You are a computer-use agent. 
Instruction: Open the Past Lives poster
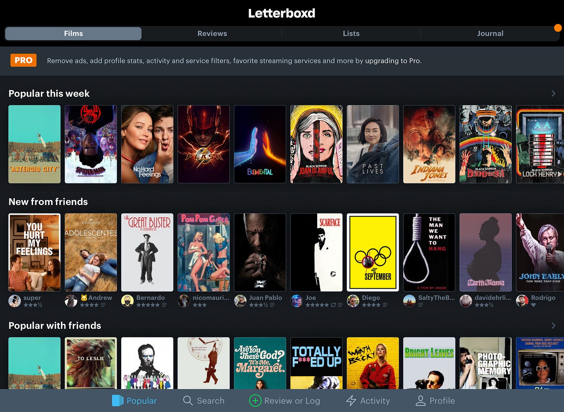373,144
